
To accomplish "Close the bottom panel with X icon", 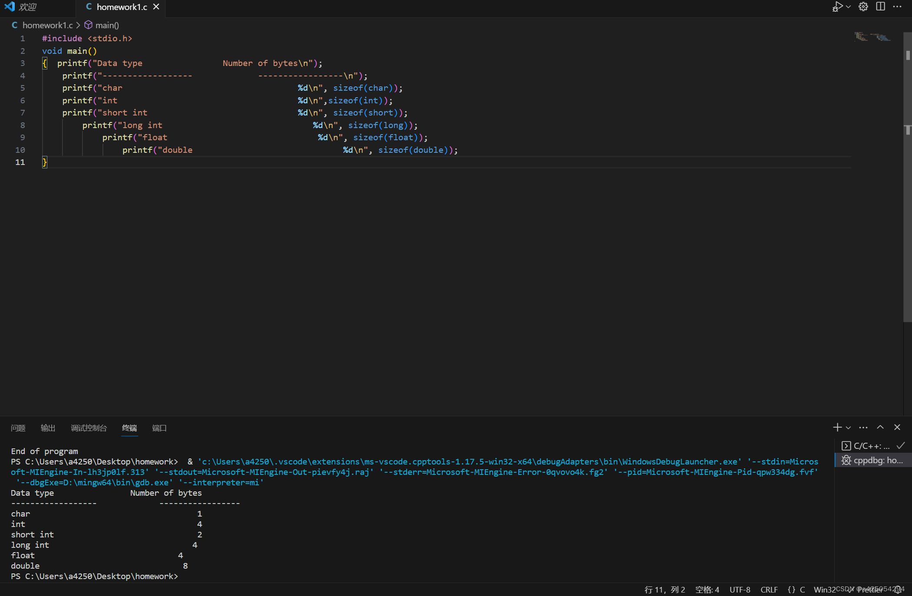I will [897, 428].
